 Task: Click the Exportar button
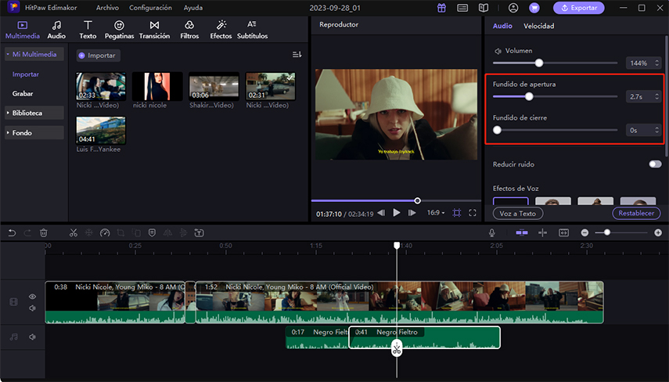tap(578, 8)
